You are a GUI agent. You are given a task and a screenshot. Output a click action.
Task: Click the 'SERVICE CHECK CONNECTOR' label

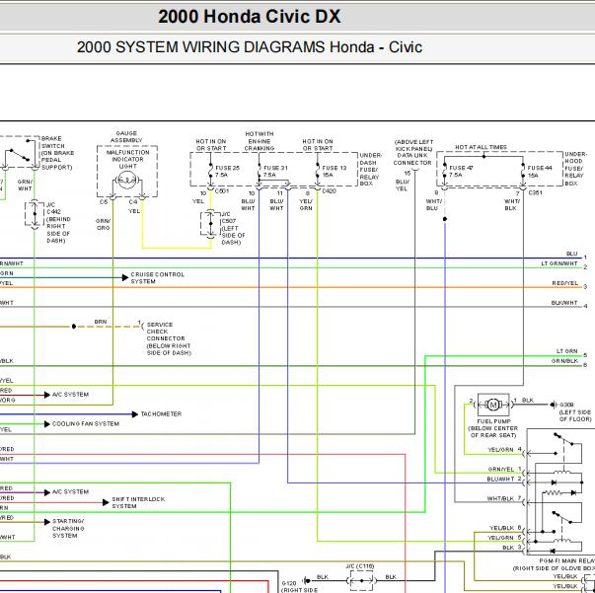pos(166,332)
